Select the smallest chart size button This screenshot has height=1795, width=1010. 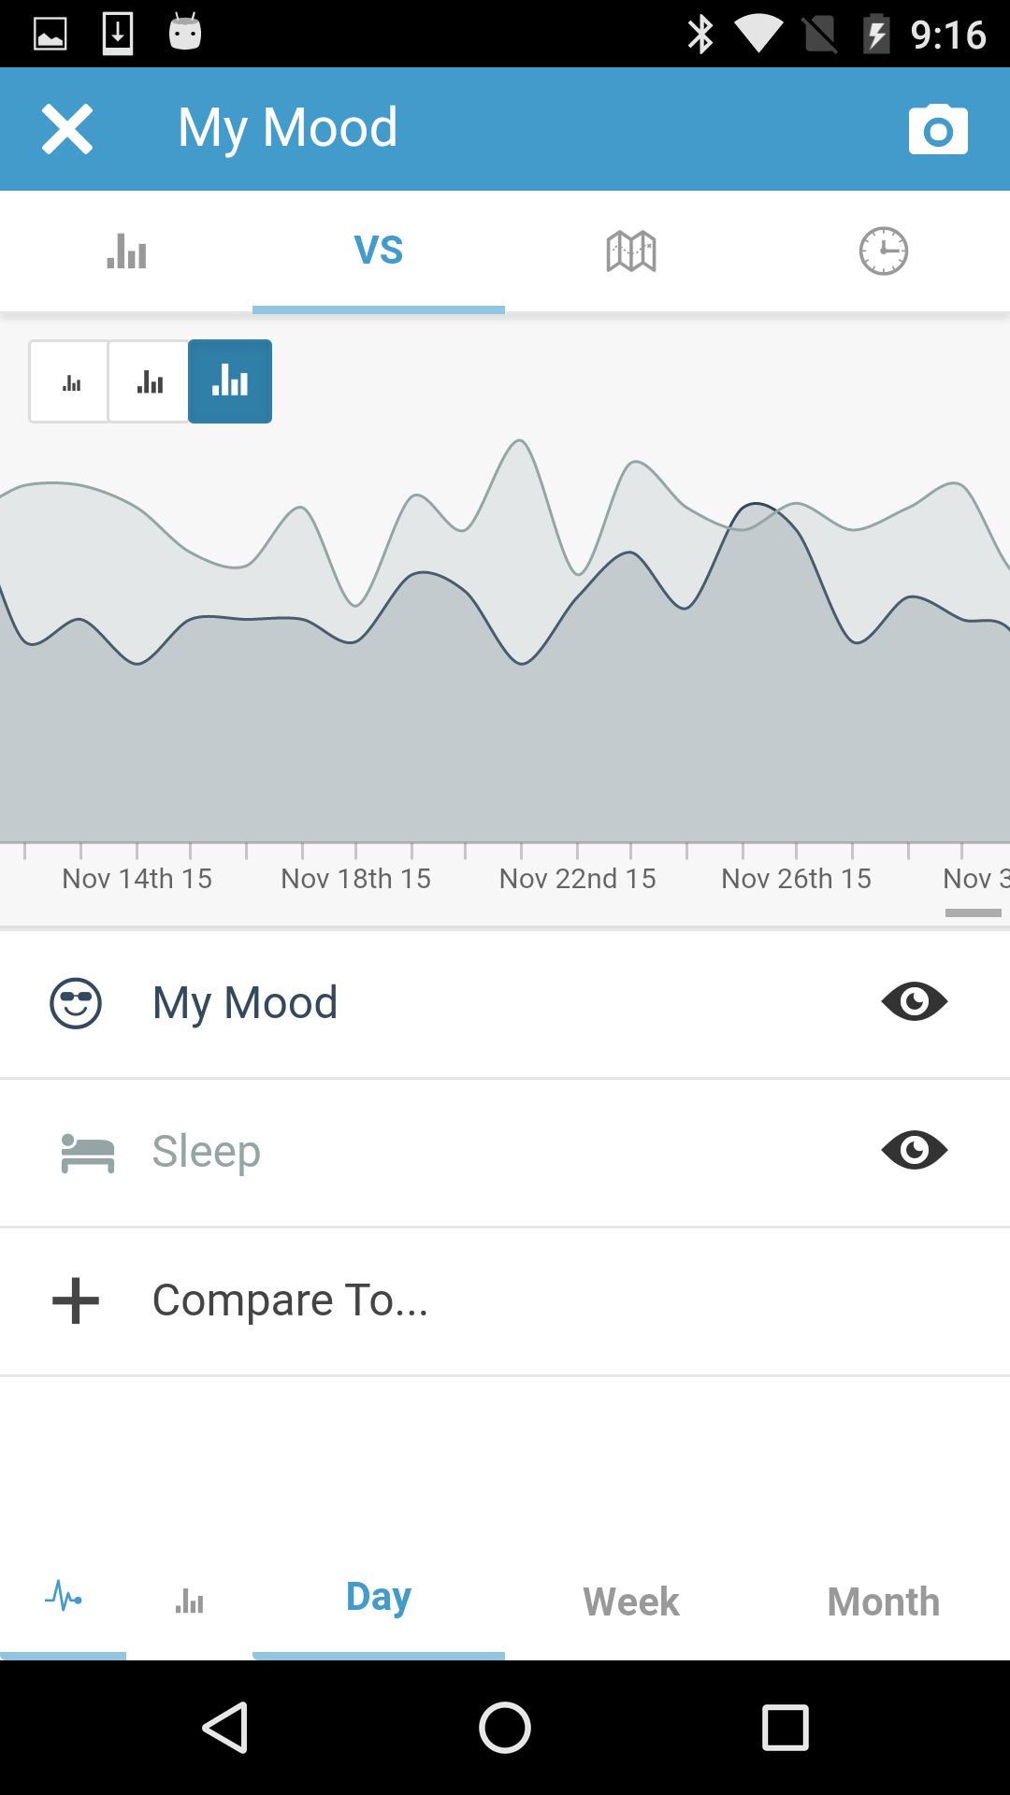pyautogui.click(x=70, y=381)
